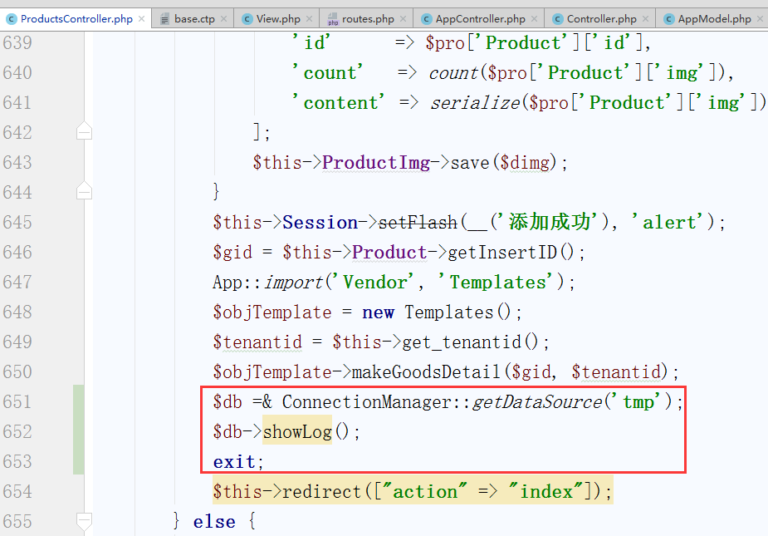Click the highlighted showLog method call
Screen dimensions: 768x536
[296, 432]
